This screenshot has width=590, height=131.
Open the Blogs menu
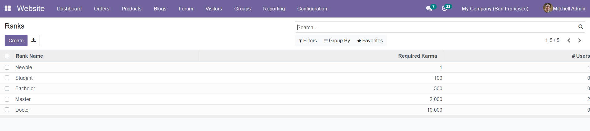tap(160, 9)
